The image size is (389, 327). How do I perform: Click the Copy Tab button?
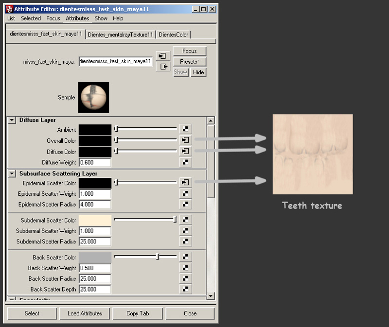click(x=138, y=313)
